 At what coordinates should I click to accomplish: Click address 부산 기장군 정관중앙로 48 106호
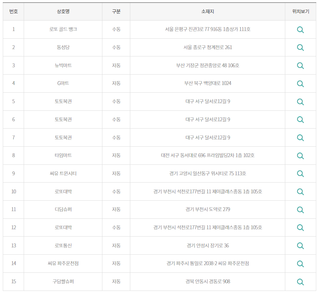point(208,65)
